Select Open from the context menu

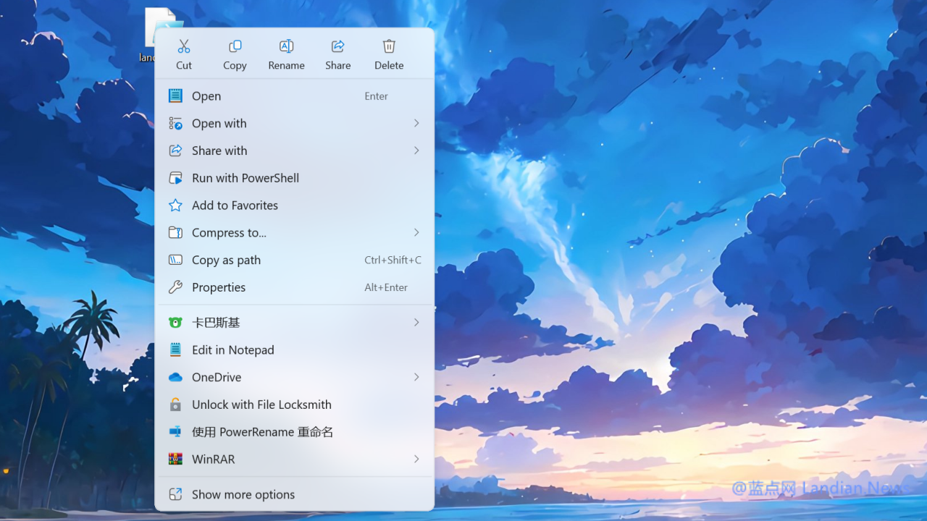pos(206,96)
